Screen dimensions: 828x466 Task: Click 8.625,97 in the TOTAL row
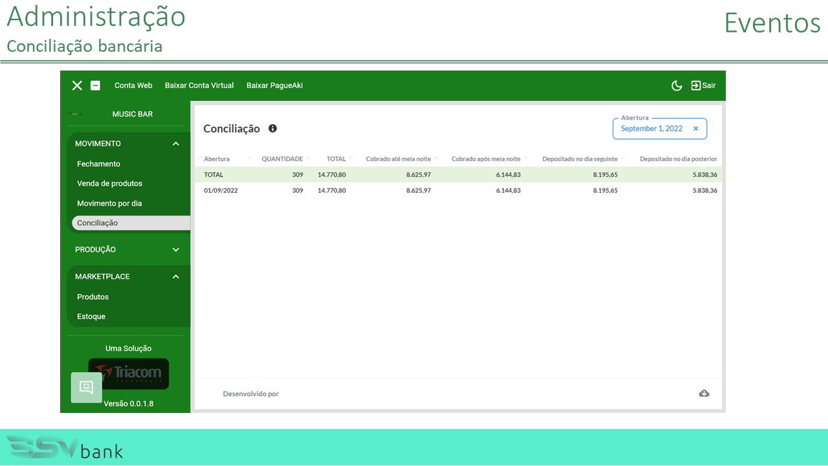419,175
